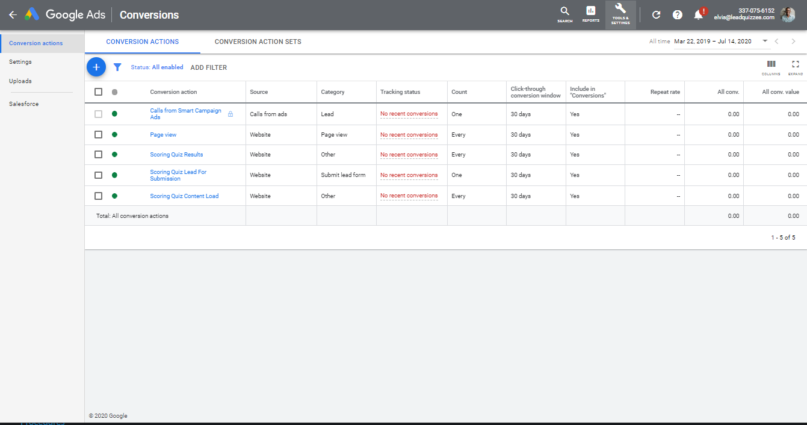Open Scoring Quiz Results conversion action
The image size is (807, 425).
pos(176,155)
